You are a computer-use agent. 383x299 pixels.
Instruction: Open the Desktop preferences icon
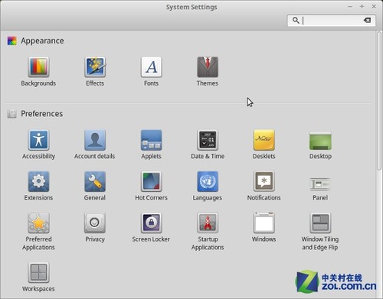[x=320, y=141]
